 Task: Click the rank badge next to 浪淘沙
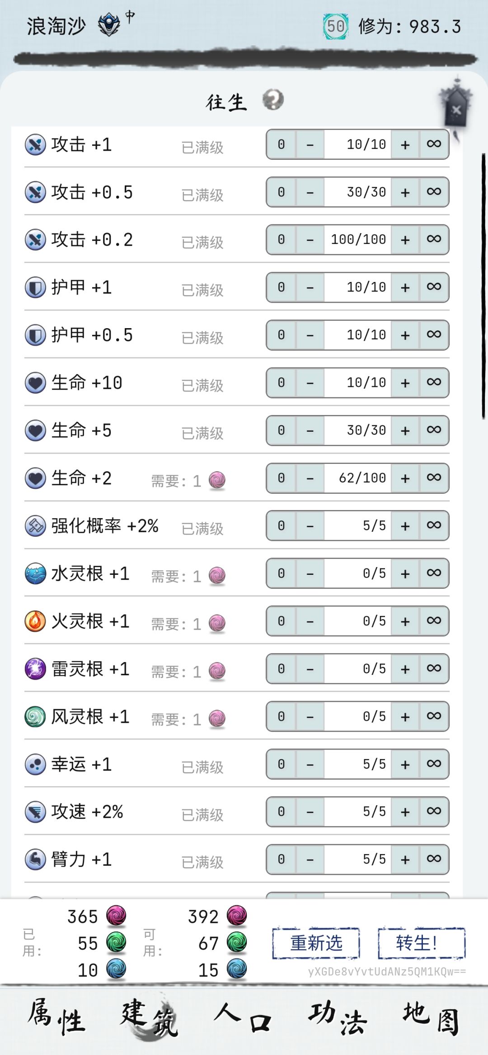[x=109, y=25]
